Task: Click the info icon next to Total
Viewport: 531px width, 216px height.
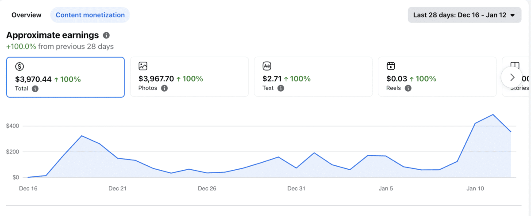Action: [35, 89]
